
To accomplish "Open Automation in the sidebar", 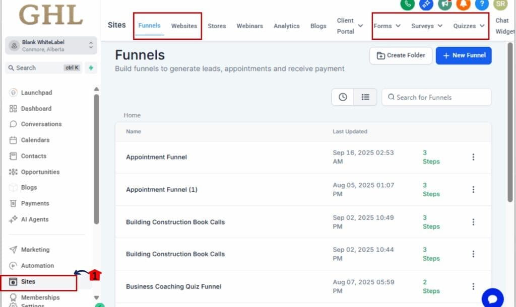I will point(37,266).
